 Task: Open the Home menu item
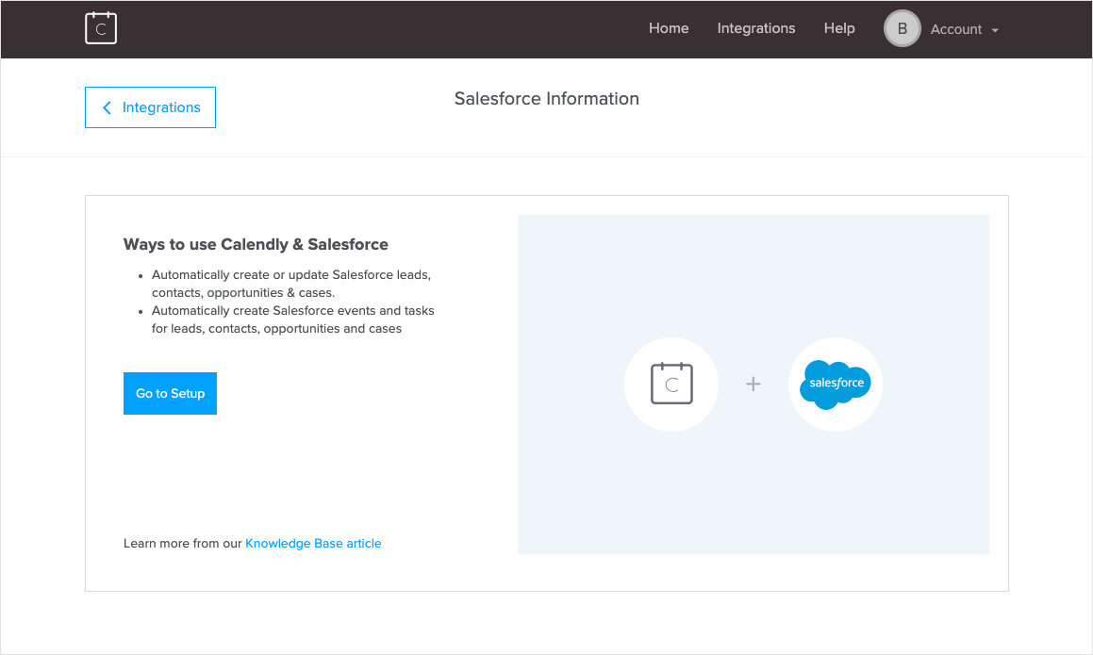[x=669, y=28]
